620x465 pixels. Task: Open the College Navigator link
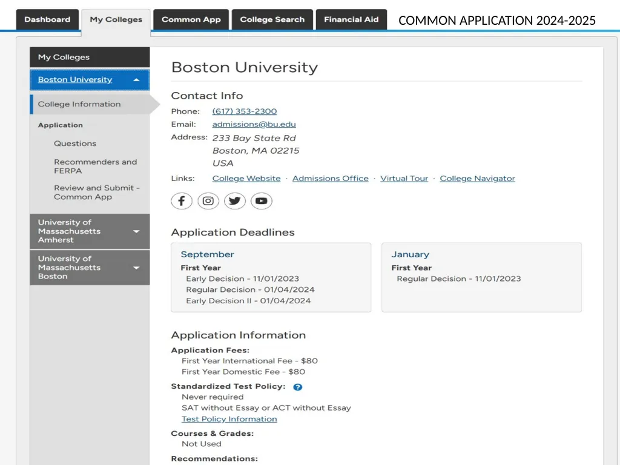click(x=477, y=179)
